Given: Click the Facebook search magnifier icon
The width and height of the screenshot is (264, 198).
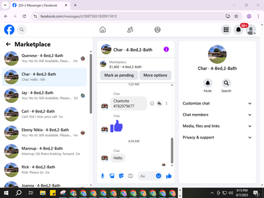Looking at the screenshot, I should point(22,30).
